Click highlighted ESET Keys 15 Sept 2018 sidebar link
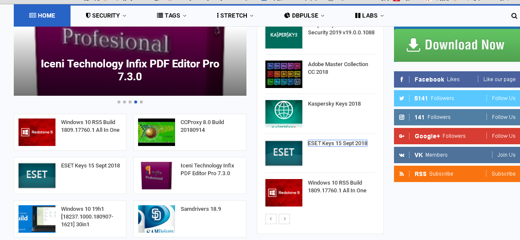The image size is (520, 240). [338, 143]
